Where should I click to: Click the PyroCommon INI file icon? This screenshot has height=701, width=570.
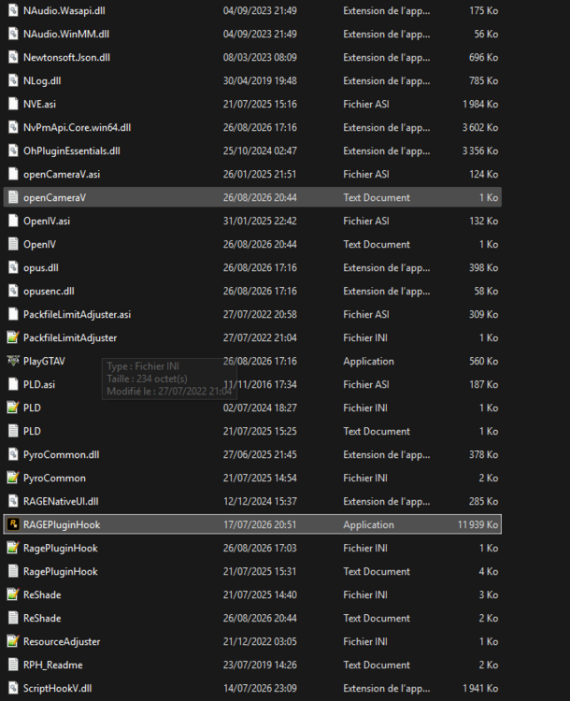(x=13, y=478)
